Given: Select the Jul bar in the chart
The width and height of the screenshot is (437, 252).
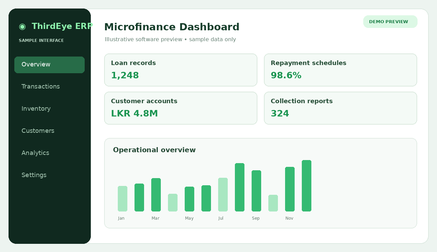Looking at the screenshot, I should coord(223,194).
